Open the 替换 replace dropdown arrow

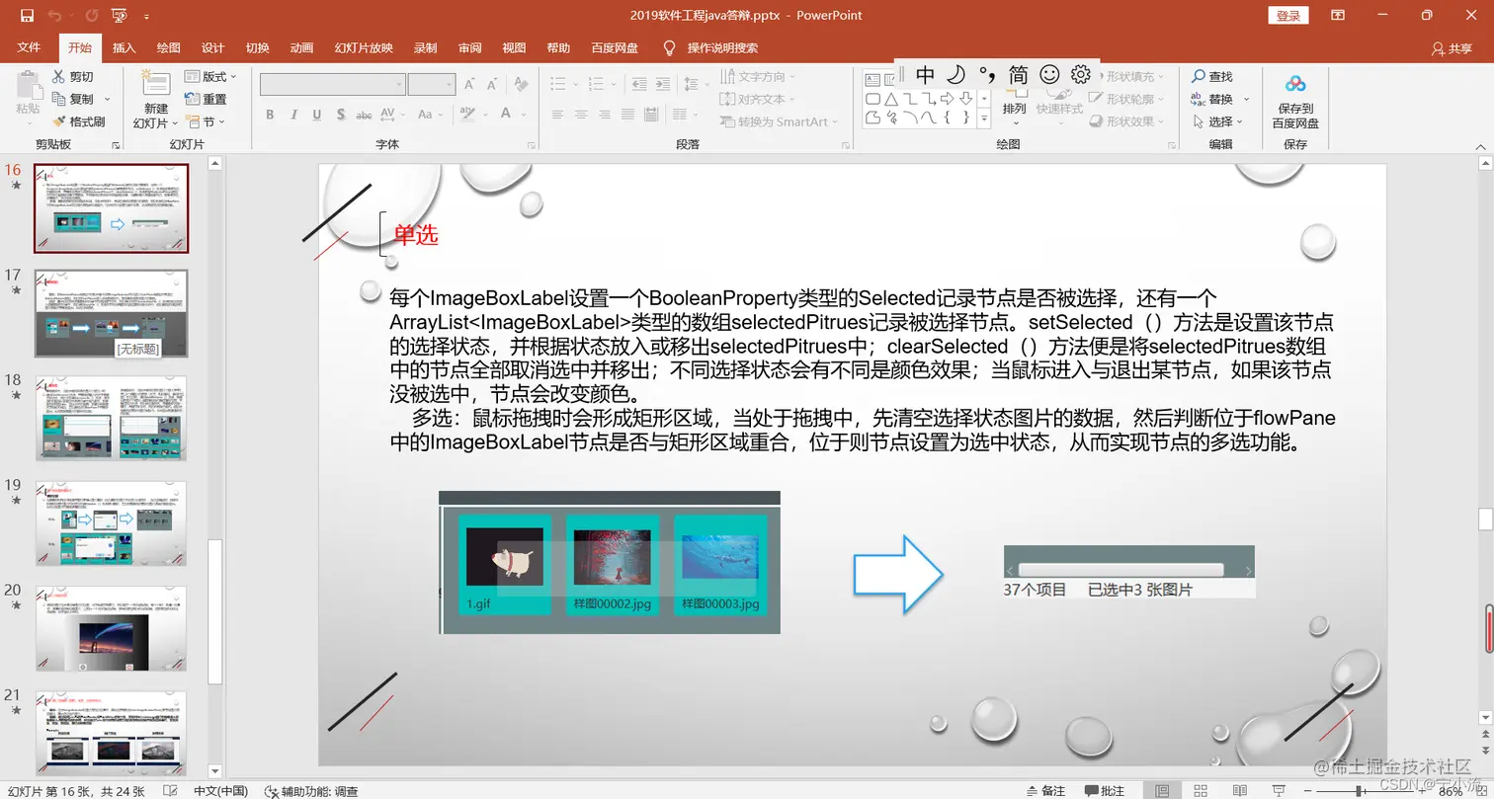coord(1246,99)
